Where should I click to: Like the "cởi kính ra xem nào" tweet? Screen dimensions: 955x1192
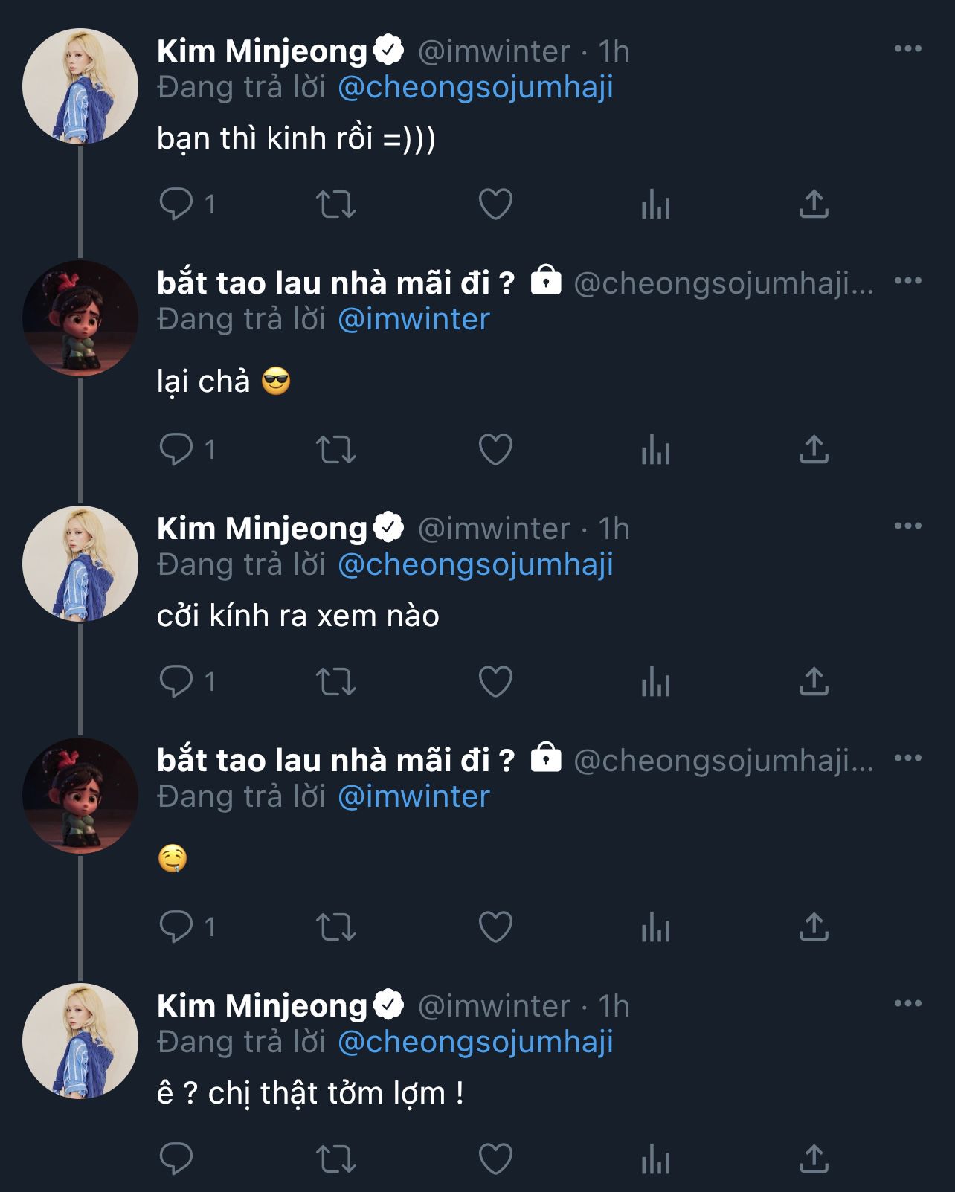[495, 681]
